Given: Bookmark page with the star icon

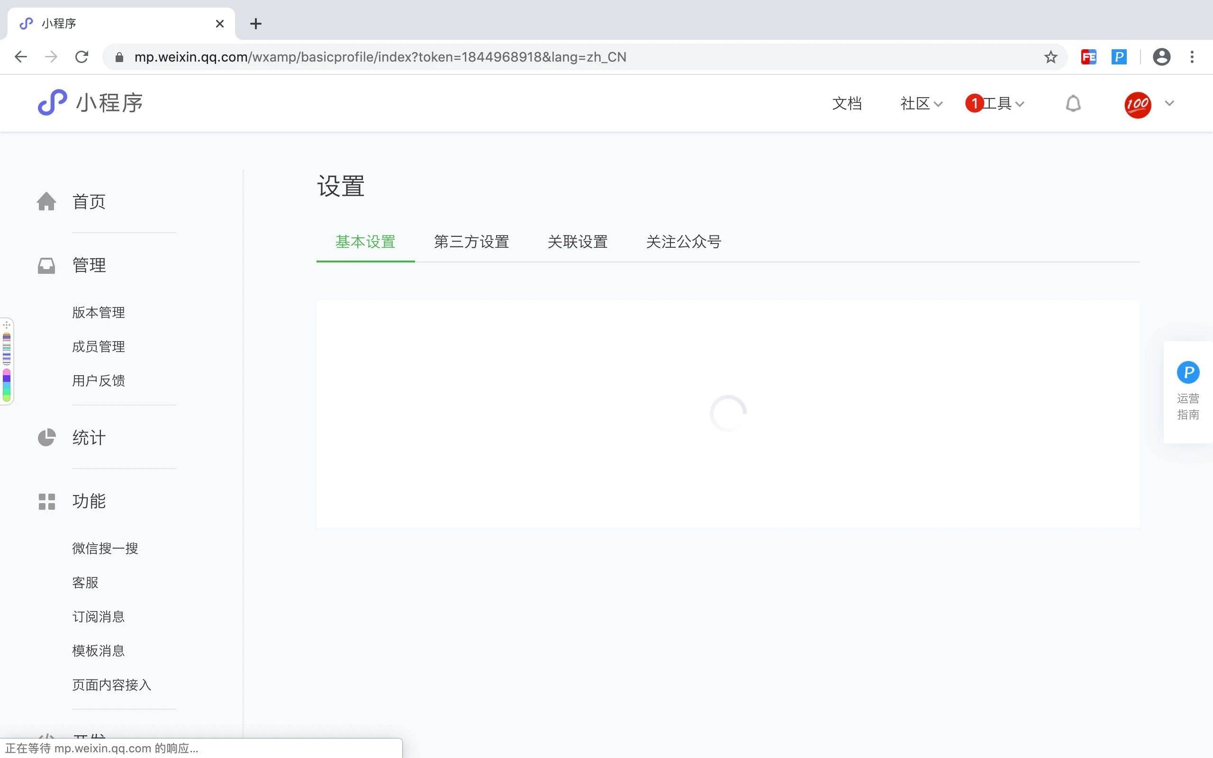Looking at the screenshot, I should pyautogui.click(x=1050, y=57).
